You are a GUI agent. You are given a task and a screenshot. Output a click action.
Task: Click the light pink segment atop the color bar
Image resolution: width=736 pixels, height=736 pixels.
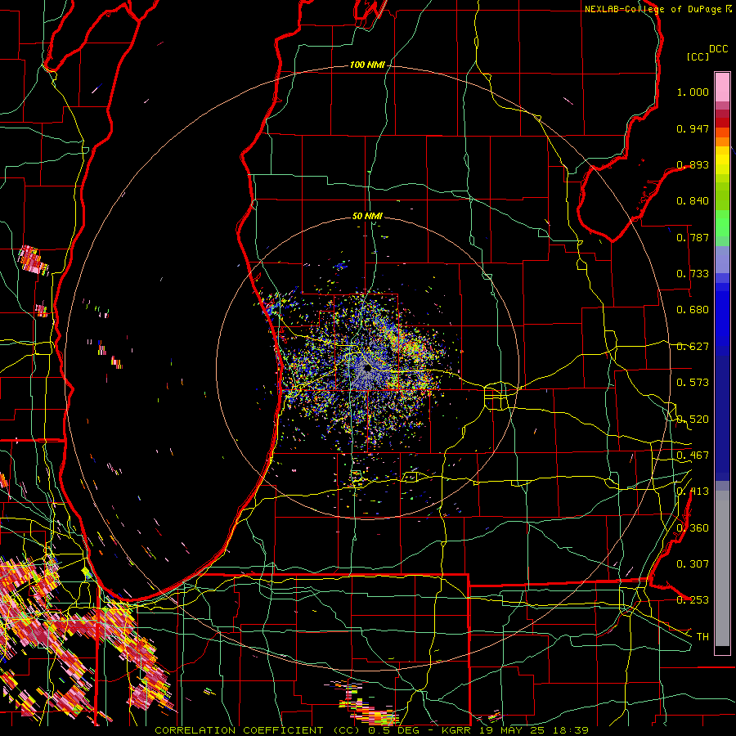pos(722,87)
